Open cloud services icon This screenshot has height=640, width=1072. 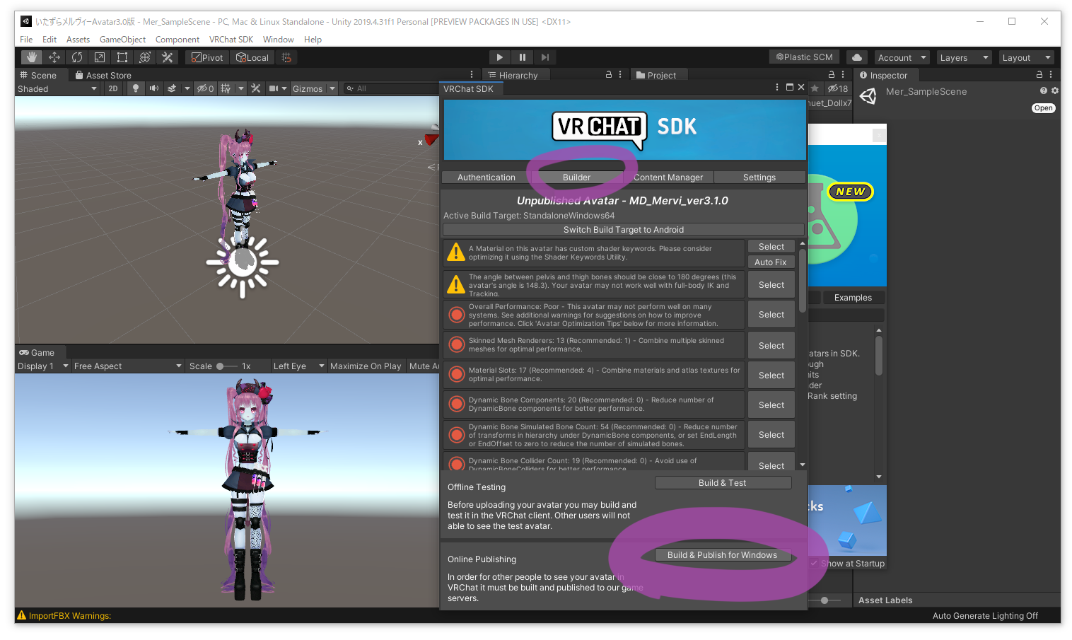point(857,57)
